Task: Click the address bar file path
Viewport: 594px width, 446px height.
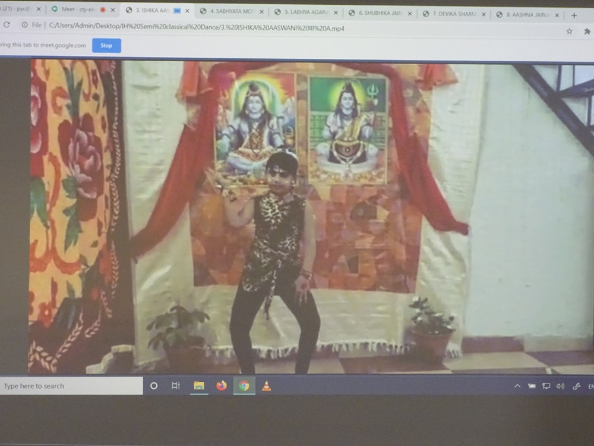Action: 197,28
